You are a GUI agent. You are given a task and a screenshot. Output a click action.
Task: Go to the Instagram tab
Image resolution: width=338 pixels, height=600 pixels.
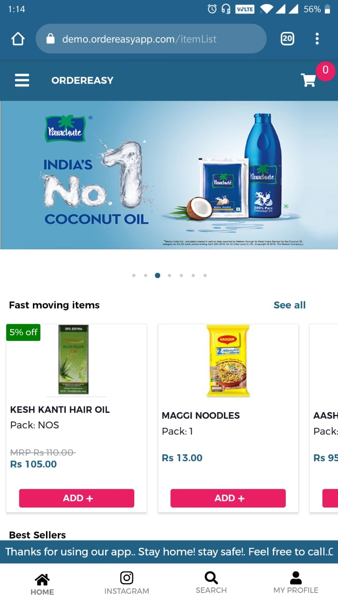(x=127, y=583)
